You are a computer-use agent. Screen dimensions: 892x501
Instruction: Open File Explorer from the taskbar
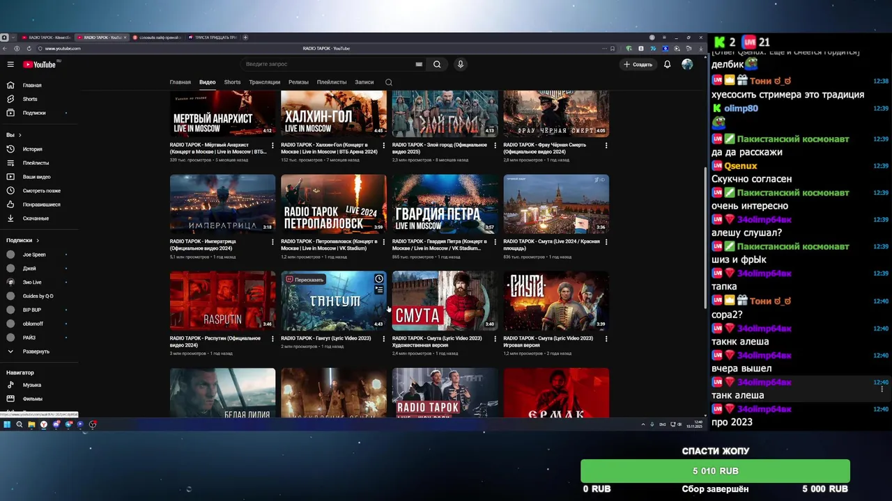pos(31,424)
